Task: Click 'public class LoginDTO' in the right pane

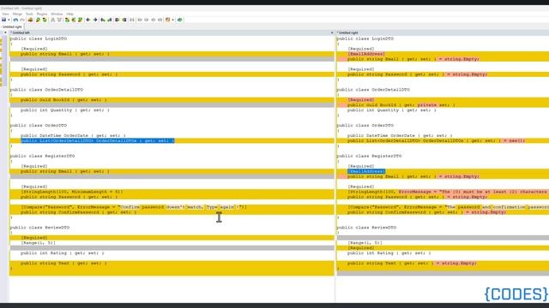Action: pos(365,38)
